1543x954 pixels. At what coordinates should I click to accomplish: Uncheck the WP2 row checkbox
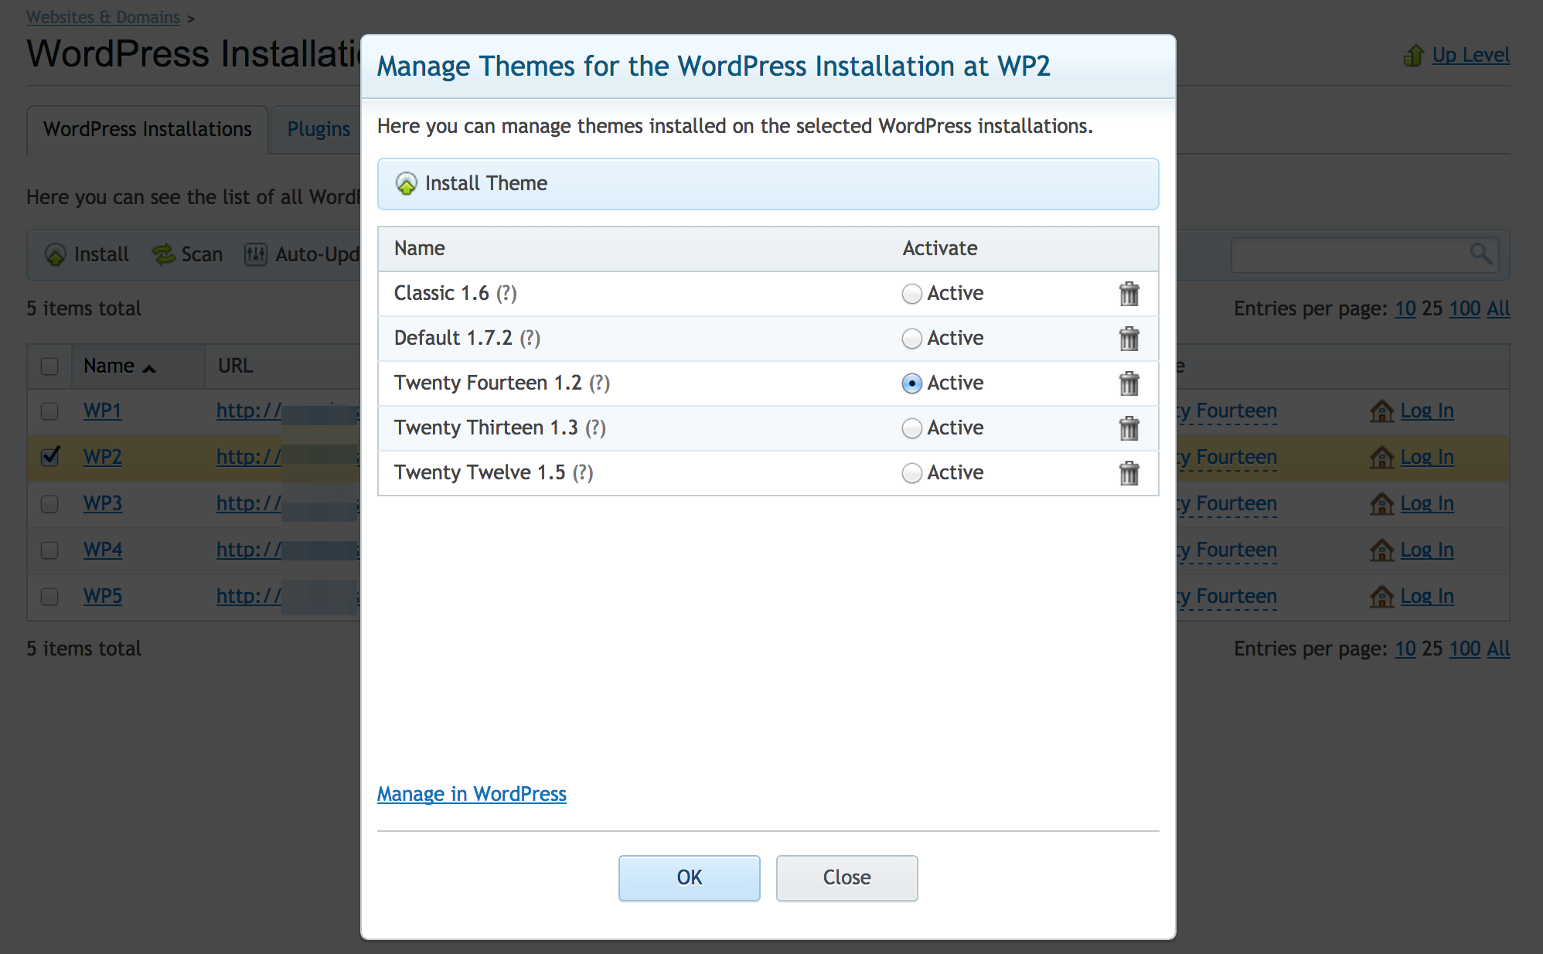coord(49,457)
